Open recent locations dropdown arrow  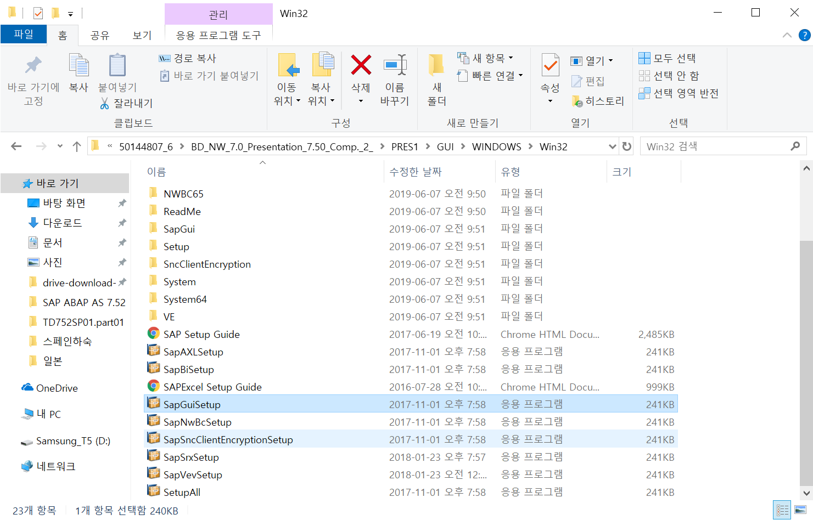point(60,146)
